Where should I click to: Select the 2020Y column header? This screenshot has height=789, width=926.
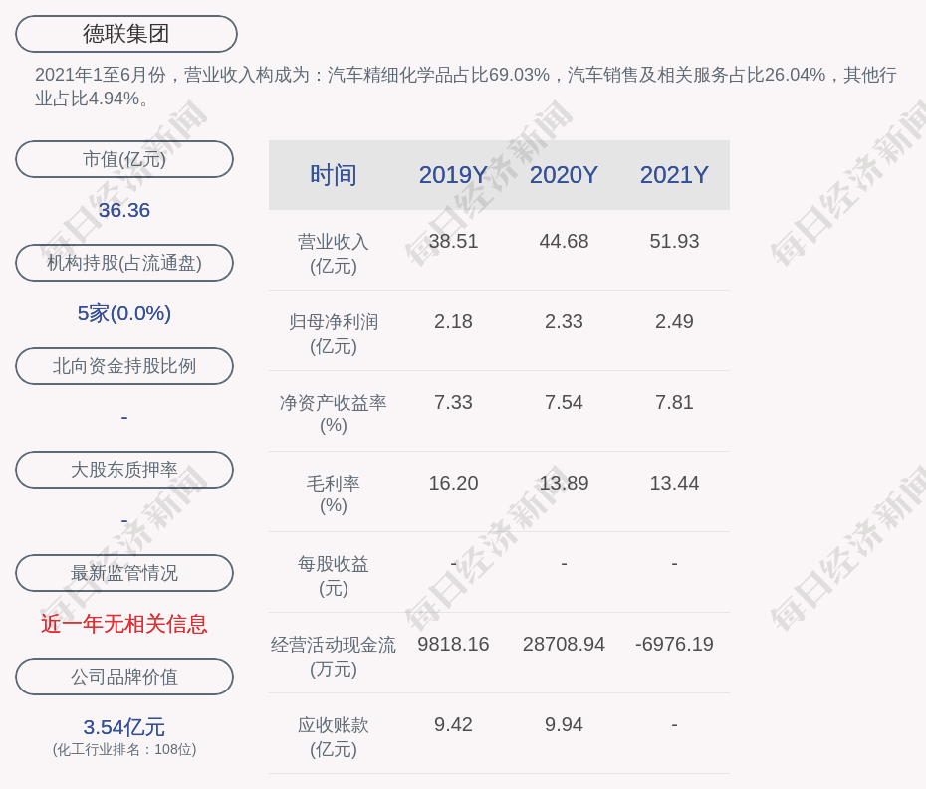point(564,175)
